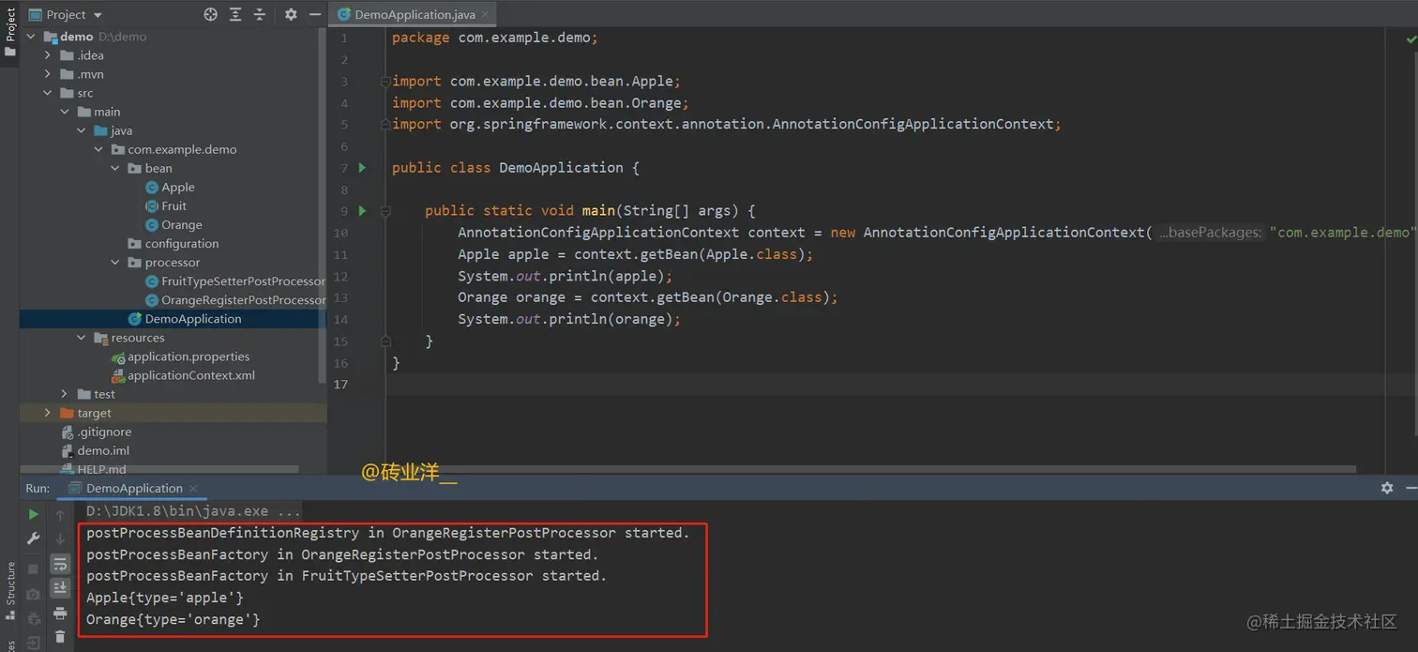
Task: Collapse the src folder
Action: [48, 93]
